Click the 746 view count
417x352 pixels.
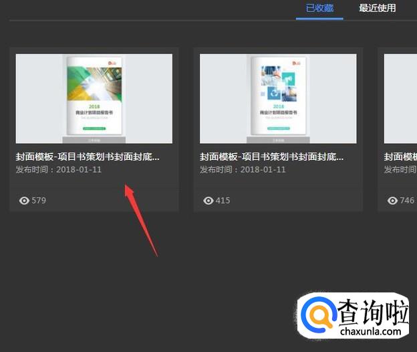(x=407, y=200)
